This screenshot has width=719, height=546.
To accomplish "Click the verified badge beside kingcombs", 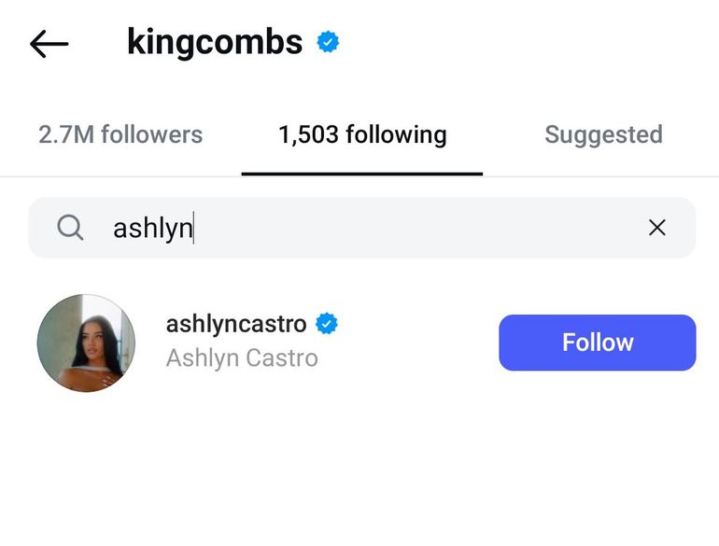I will (328, 42).
